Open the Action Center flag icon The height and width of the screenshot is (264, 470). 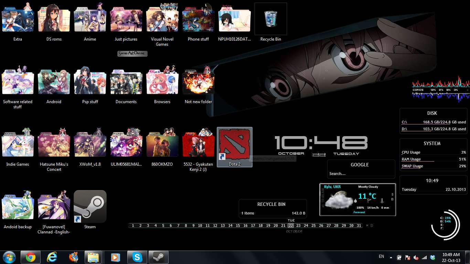point(408,257)
